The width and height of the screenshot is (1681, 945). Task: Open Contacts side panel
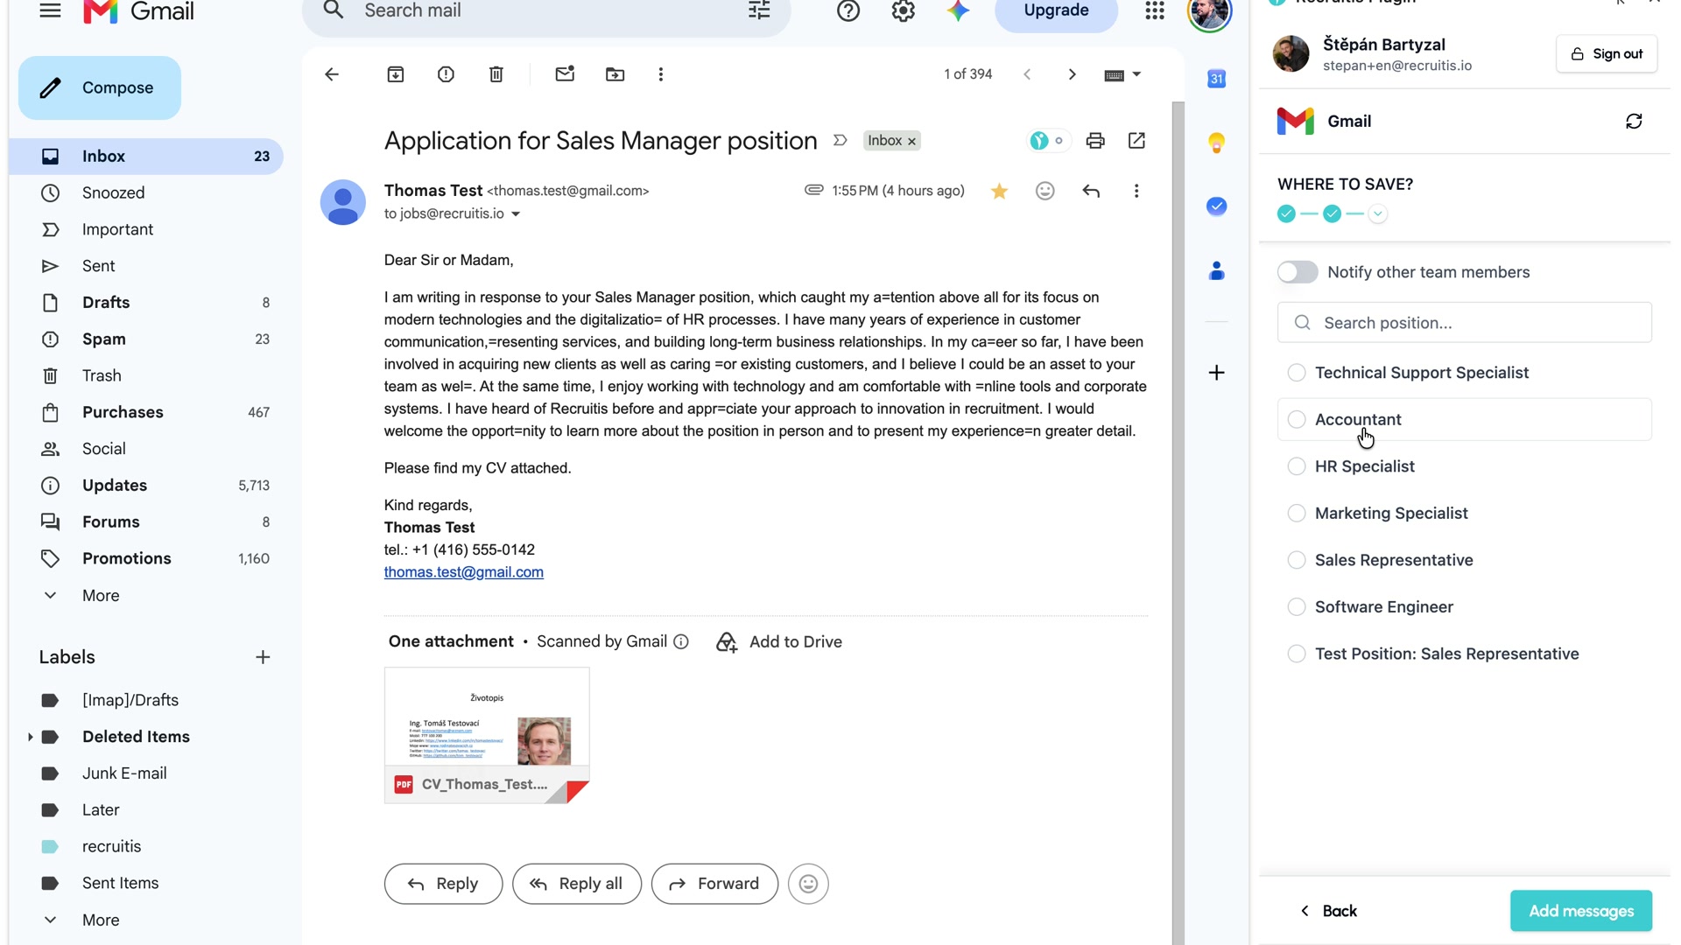click(1216, 271)
